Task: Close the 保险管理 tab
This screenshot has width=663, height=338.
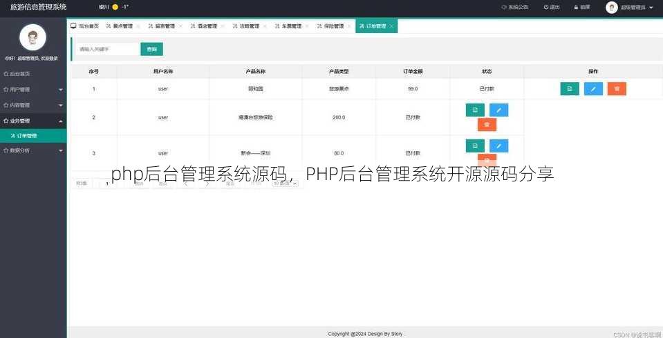Action: 349,26
